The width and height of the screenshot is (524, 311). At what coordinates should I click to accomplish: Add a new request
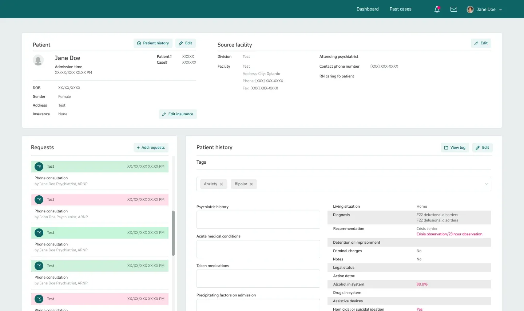tap(151, 148)
